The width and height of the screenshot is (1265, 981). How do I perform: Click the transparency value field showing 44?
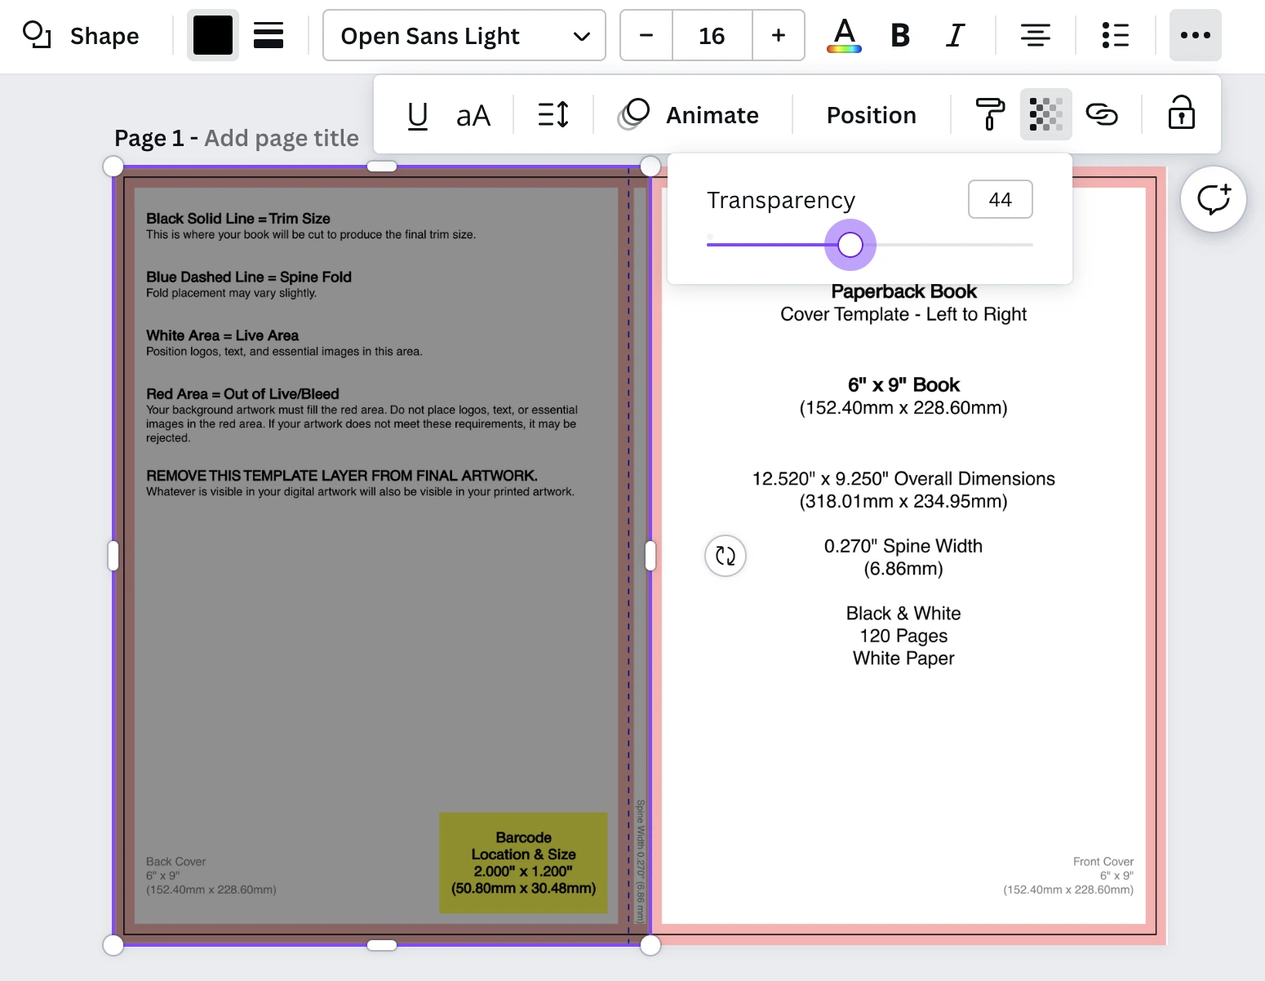click(1000, 199)
